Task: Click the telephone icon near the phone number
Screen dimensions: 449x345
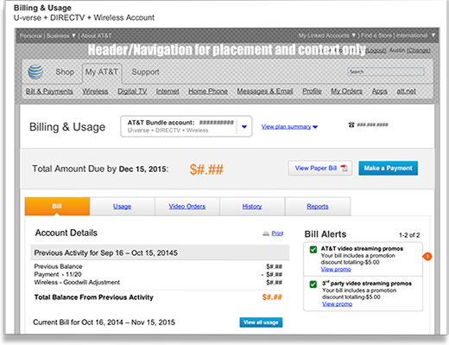Action: click(351, 125)
